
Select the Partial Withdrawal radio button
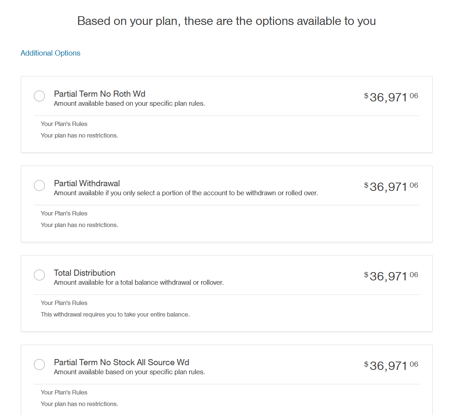click(39, 185)
